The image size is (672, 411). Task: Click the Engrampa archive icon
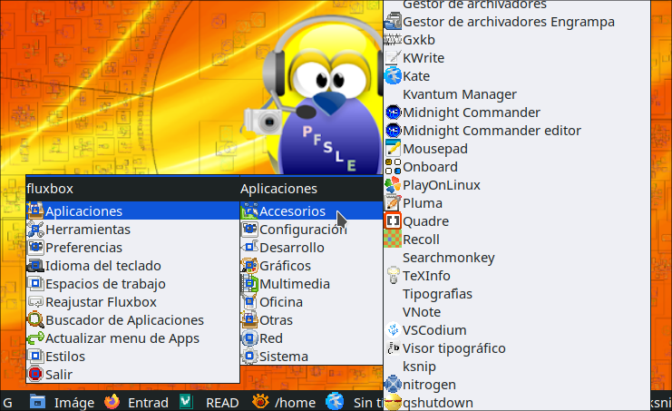[x=393, y=22]
